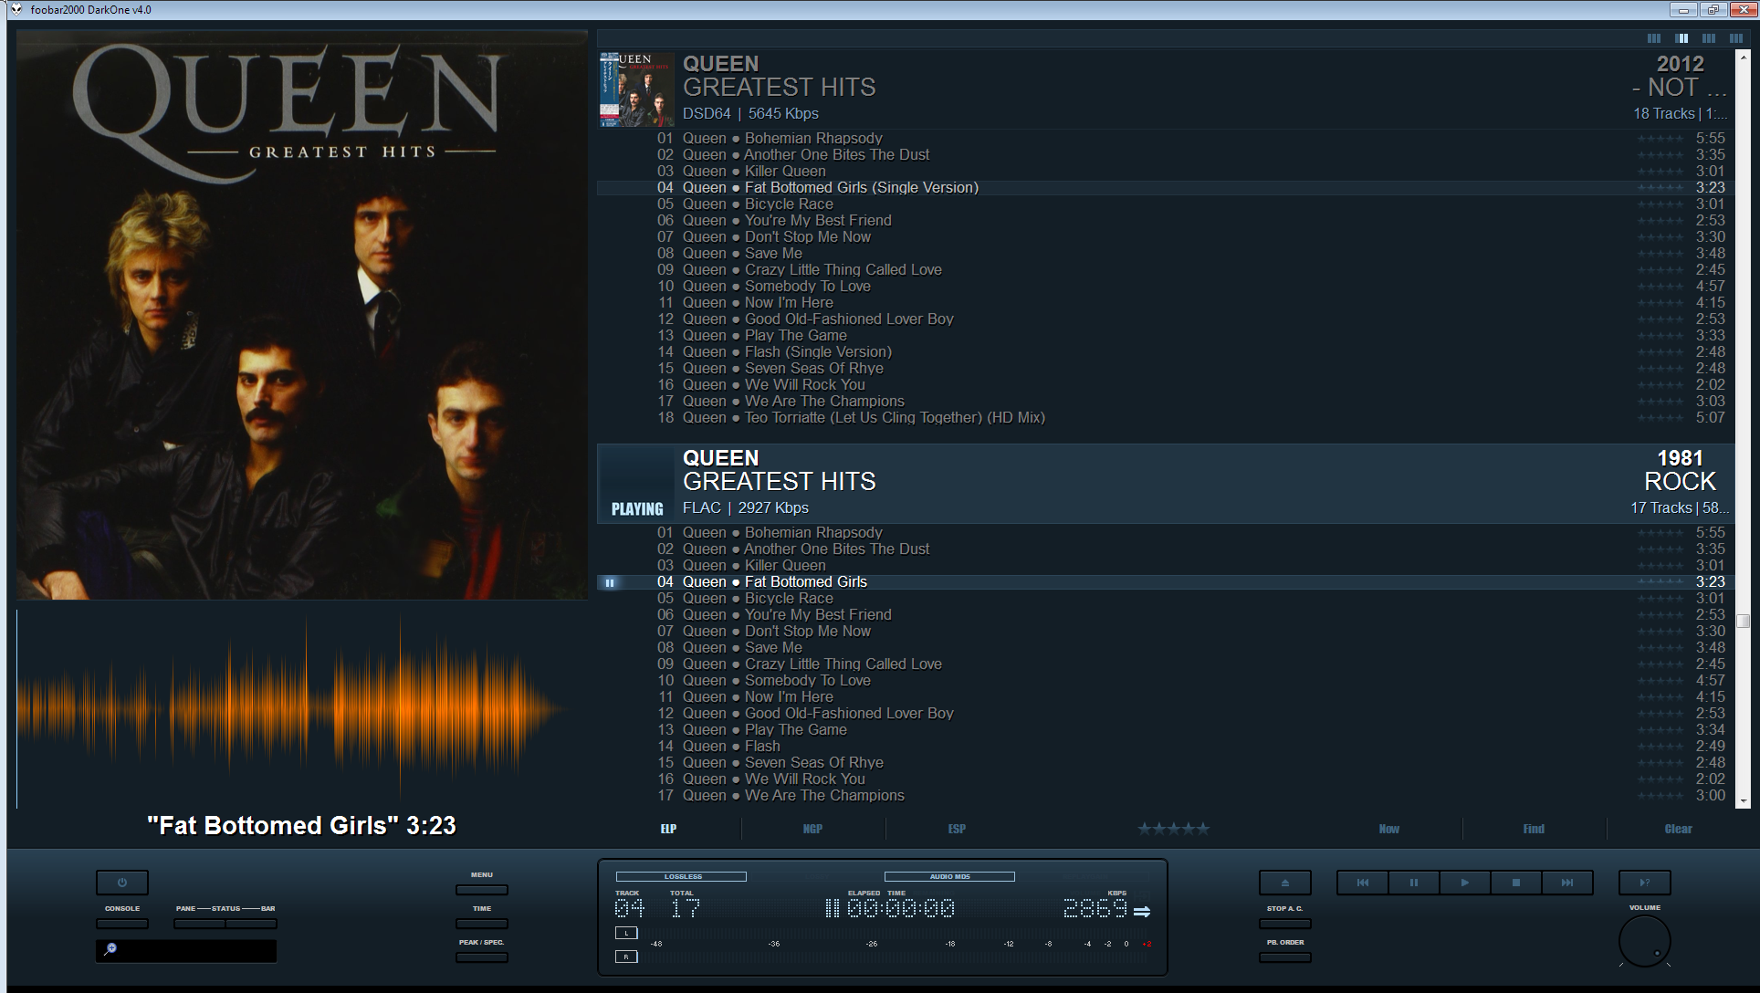Click the Find button

(1534, 829)
